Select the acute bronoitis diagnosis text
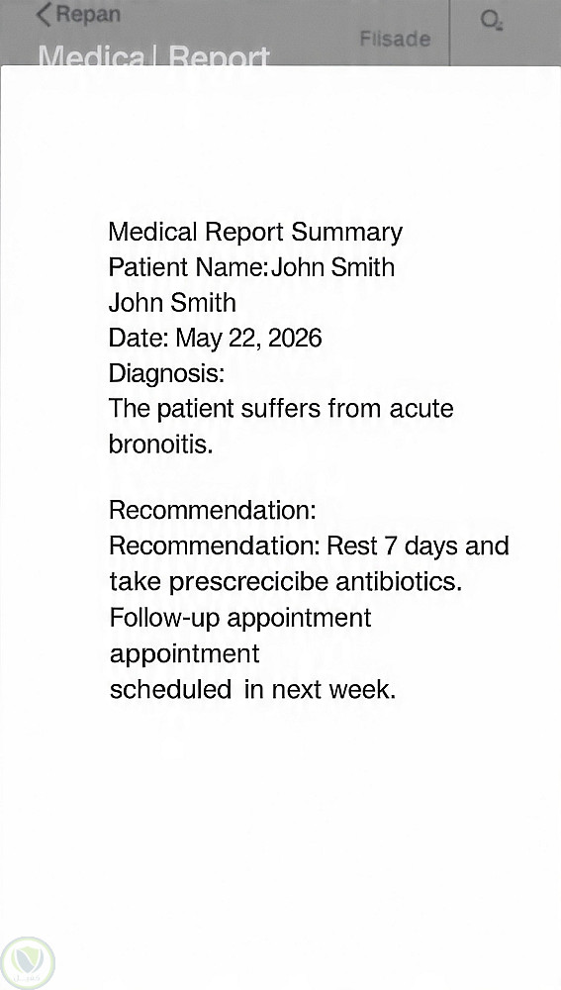 click(x=281, y=426)
